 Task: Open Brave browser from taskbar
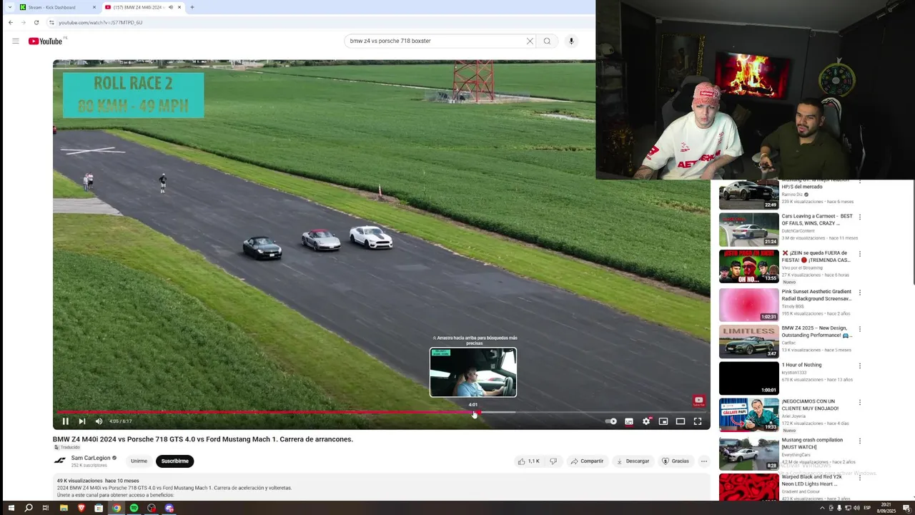click(81, 508)
